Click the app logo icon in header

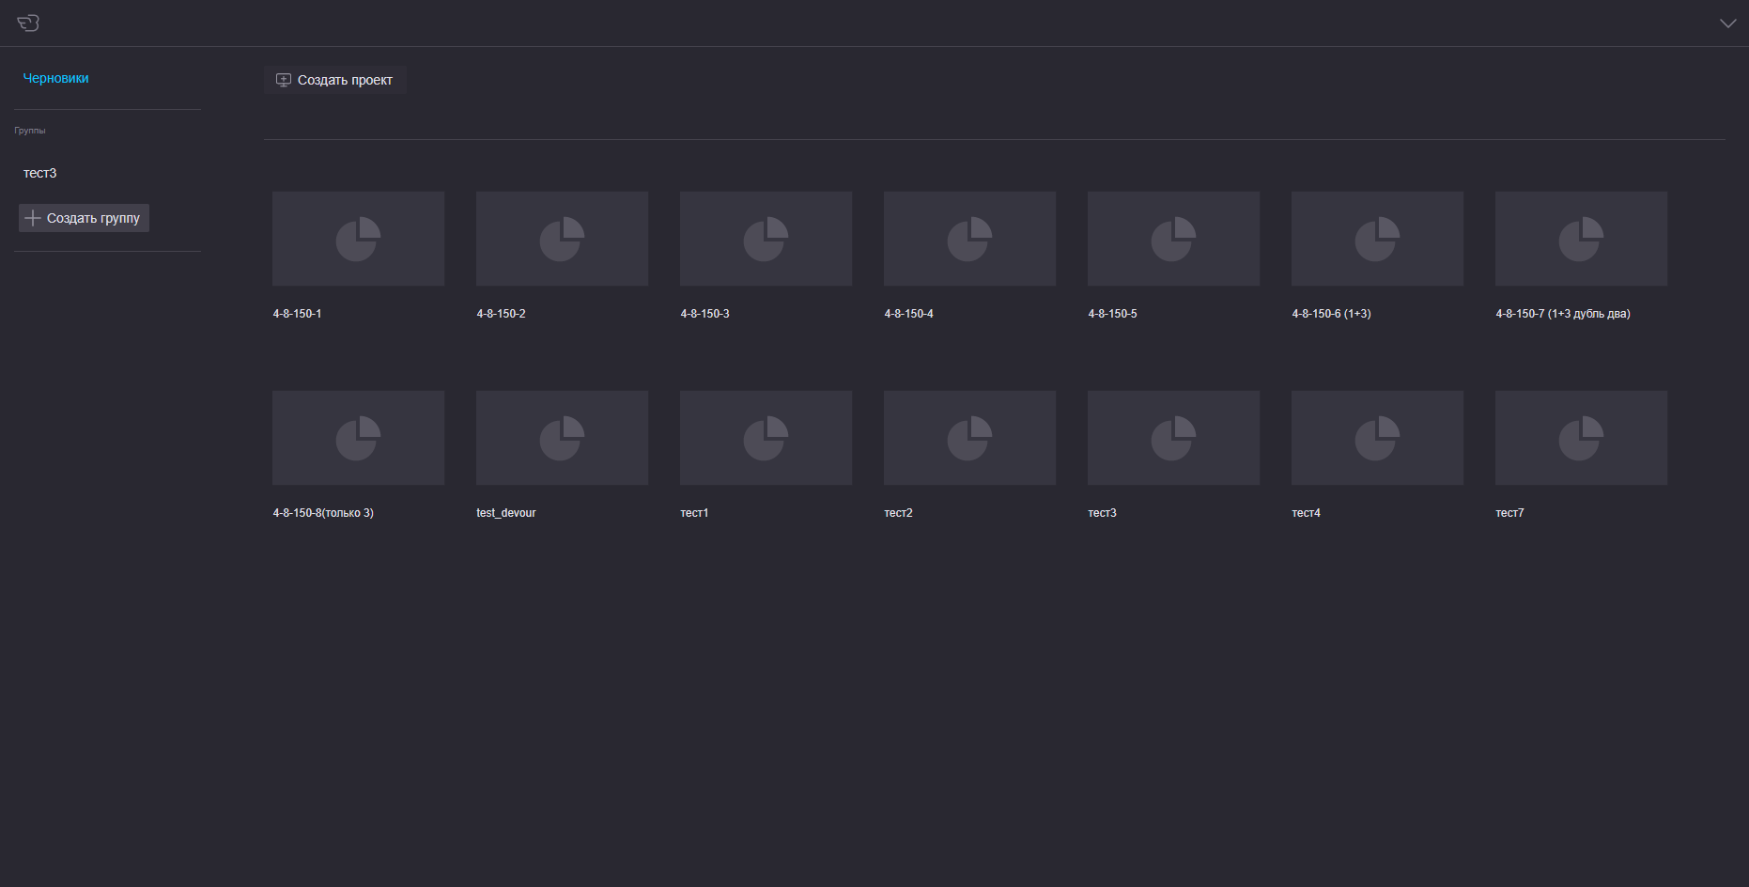coord(28,23)
